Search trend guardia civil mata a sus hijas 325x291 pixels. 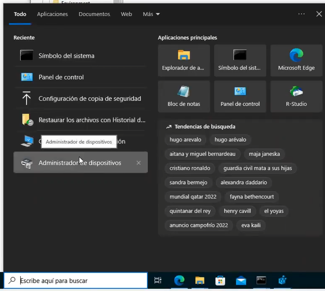point(258,168)
